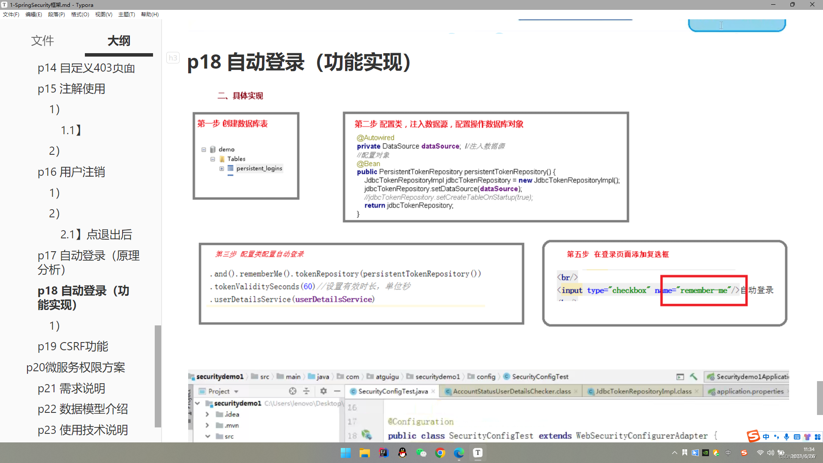The image size is (823, 463).
Task: Switch to the 文件 sidebar tab
Action: (x=42, y=41)
